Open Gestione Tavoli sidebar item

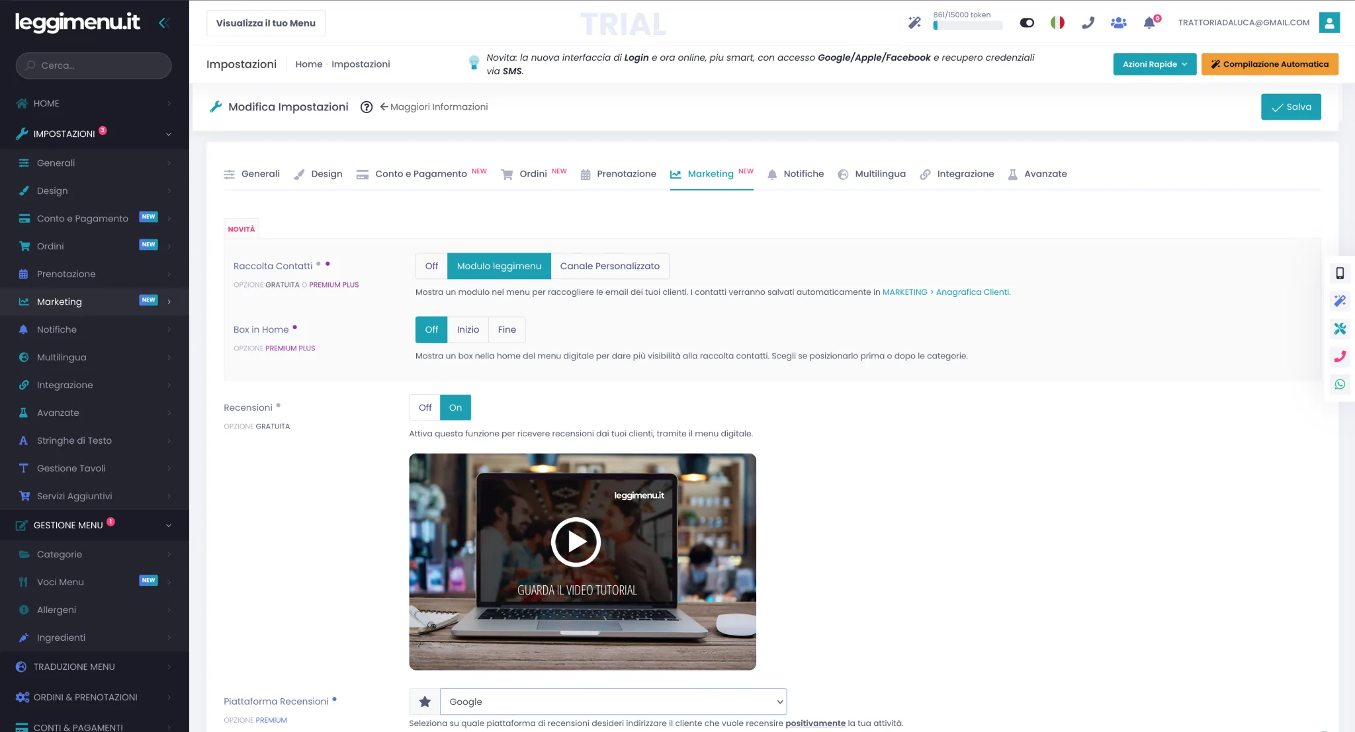click(x=94, y=468)
